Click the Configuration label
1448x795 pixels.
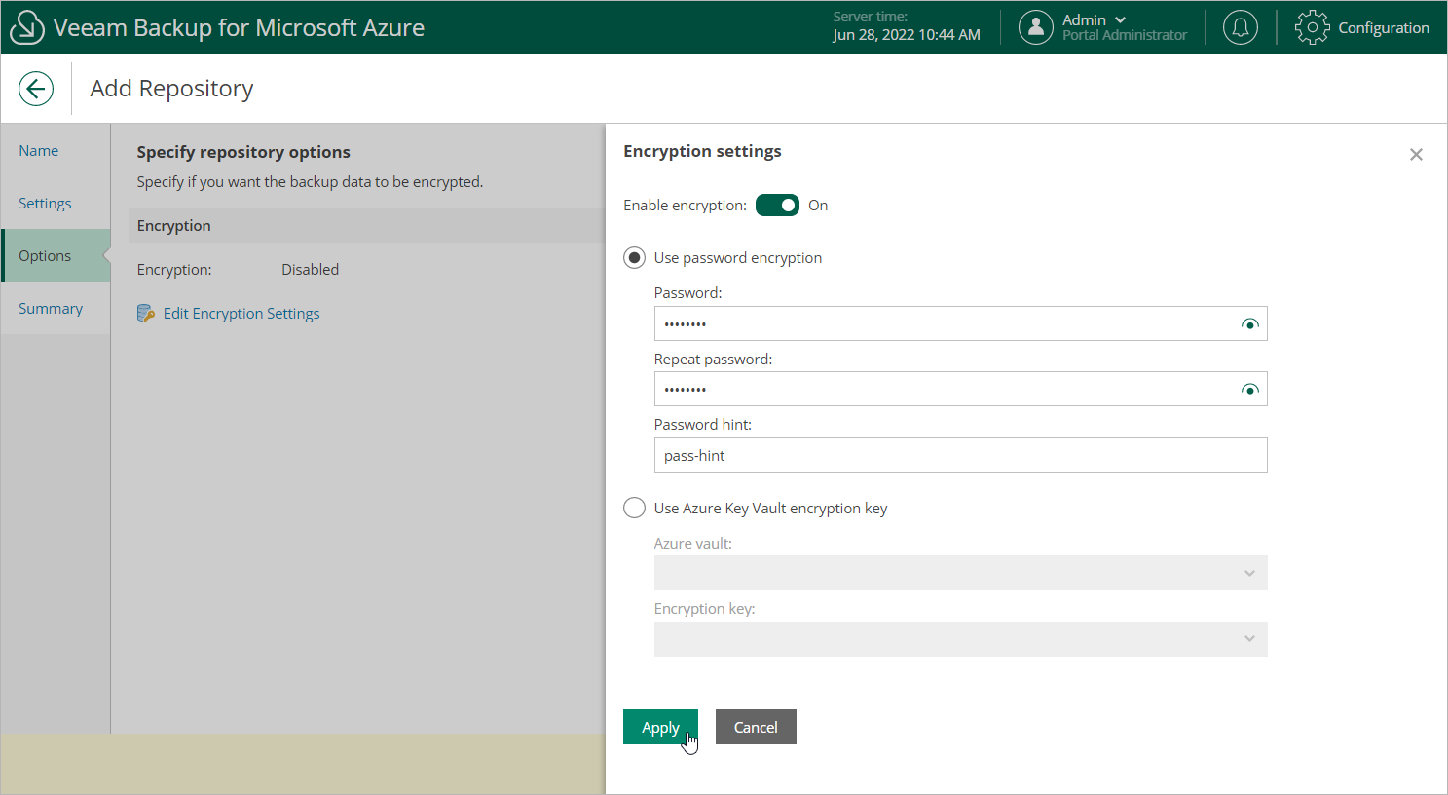pos(1384,27)
